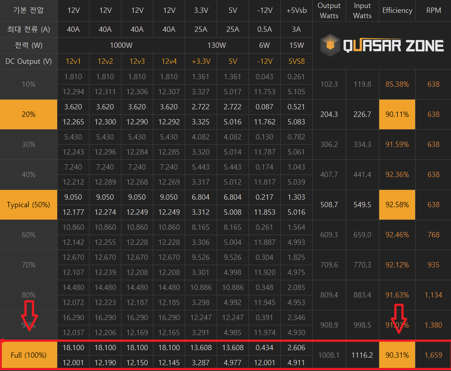This screenshot has width=451, height=371.
Task: Select the highlighted '90.11%' efficiency cell
Action: tap(397, 114)
